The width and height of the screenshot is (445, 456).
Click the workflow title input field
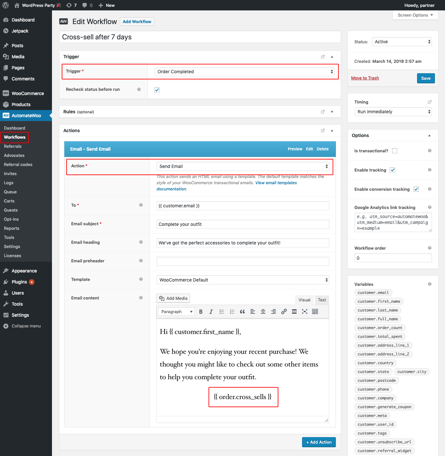coord(200,37)
